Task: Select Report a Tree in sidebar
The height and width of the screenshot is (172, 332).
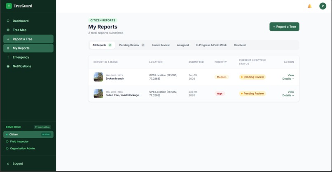Action: click(x=28, y=39)
